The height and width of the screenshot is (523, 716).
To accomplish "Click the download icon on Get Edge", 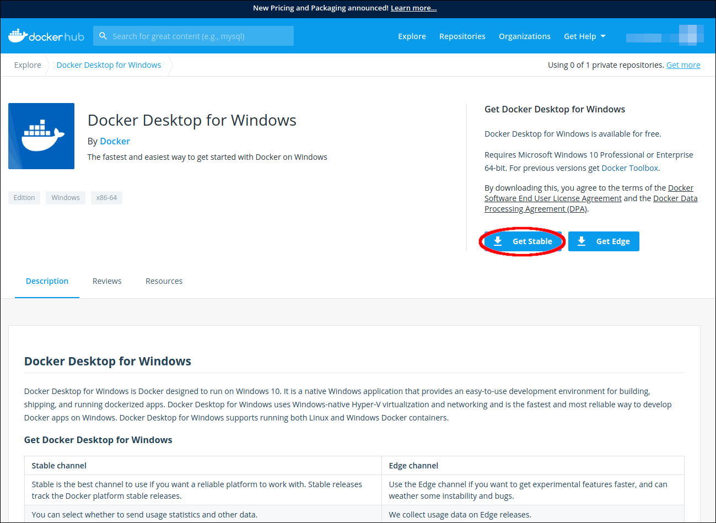I will pos(582,241).
